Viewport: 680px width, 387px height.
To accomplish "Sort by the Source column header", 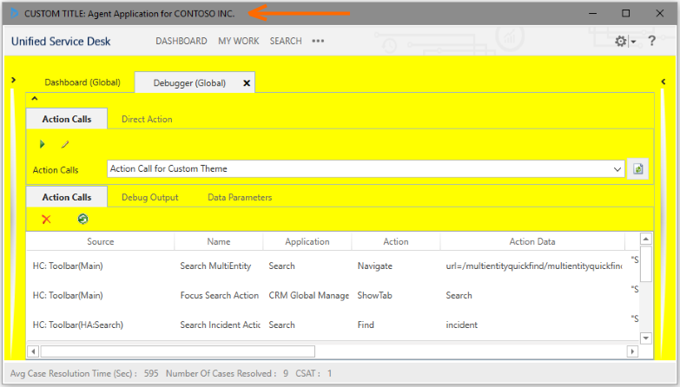I will pyautogui.click(x=101, y=241).
